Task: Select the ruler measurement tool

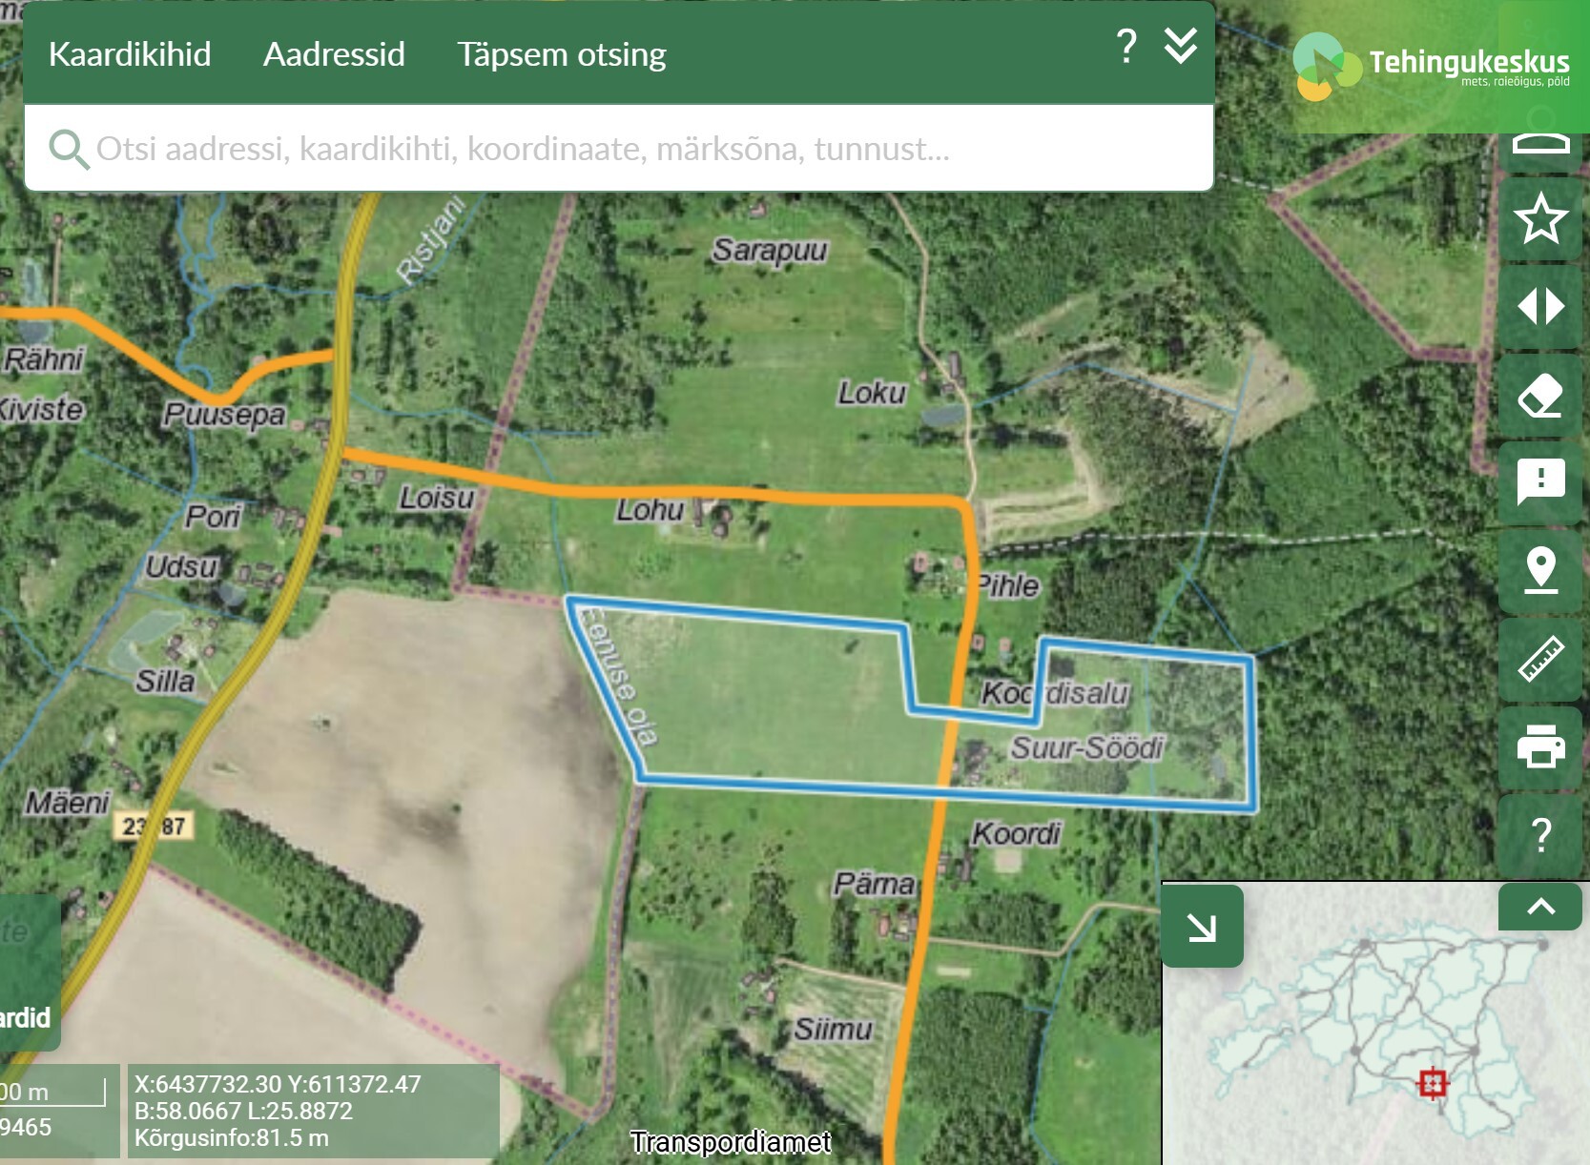Action: 1539,659
